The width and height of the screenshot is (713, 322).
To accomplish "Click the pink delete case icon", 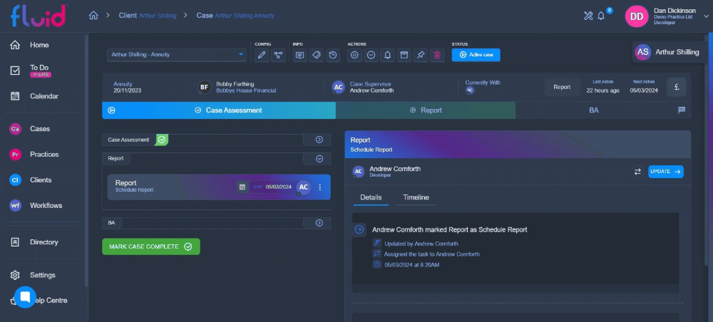I will click(437, 55).
